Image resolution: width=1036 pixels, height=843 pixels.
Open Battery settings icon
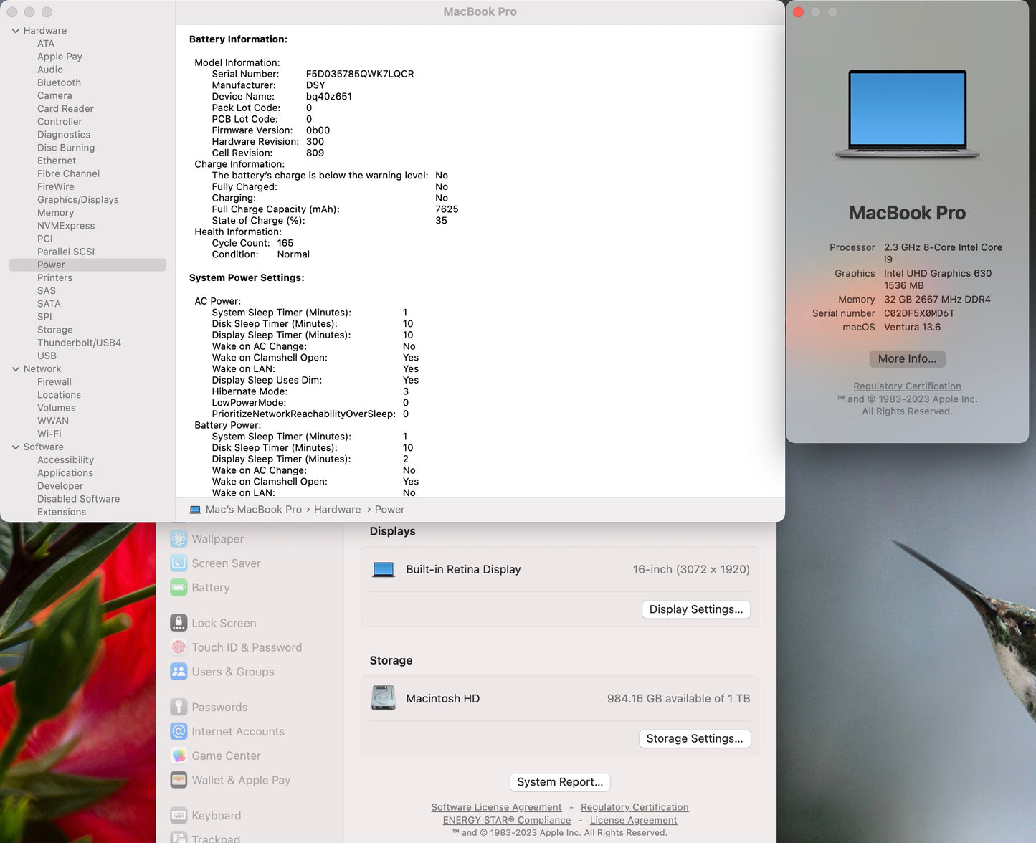pyautogui.click(x=179, y=587)
